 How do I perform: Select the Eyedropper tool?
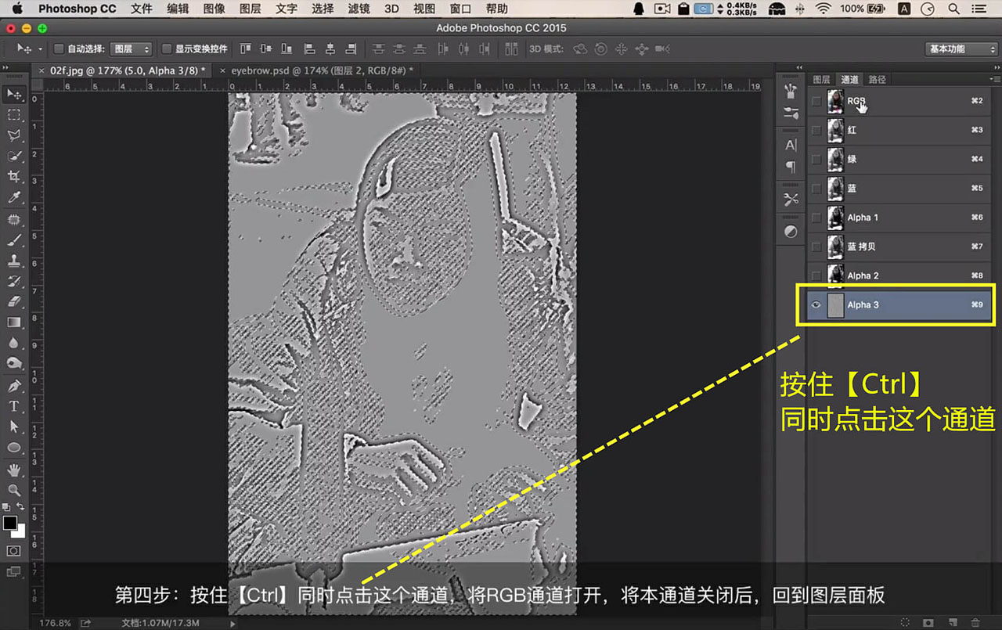coord(13,197)
